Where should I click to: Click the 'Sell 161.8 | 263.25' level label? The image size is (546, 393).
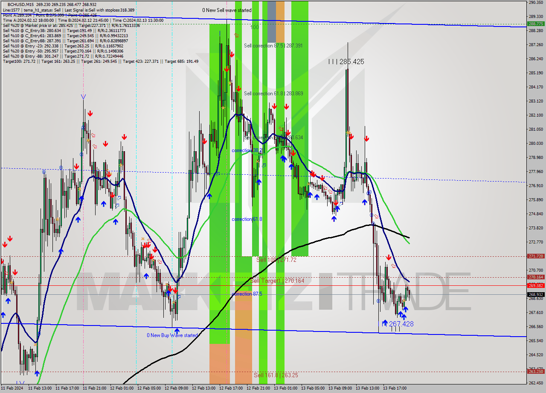coord(276,375)
